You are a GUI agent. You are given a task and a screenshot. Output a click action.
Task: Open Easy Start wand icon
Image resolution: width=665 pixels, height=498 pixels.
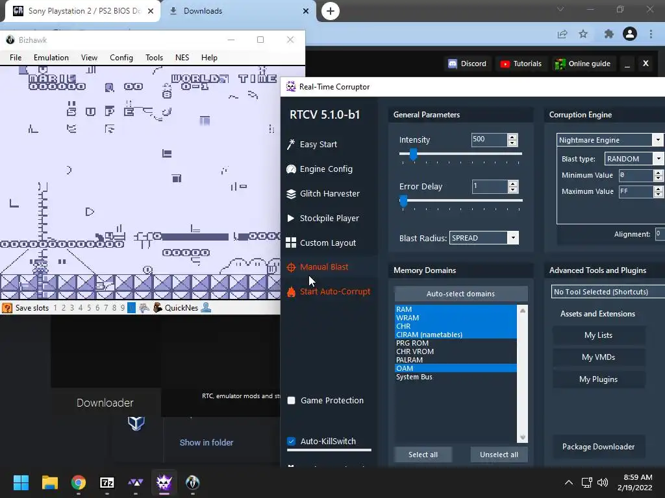pyautogui.click(x=291, y=145)
